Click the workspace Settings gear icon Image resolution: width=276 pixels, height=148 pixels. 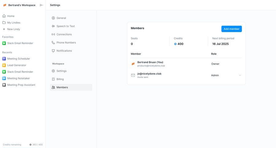click(53, 71)
